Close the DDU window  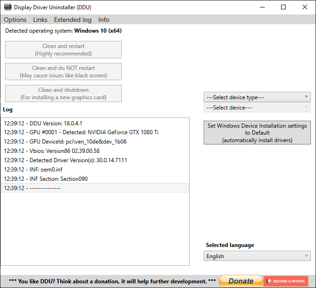[305, 7]
